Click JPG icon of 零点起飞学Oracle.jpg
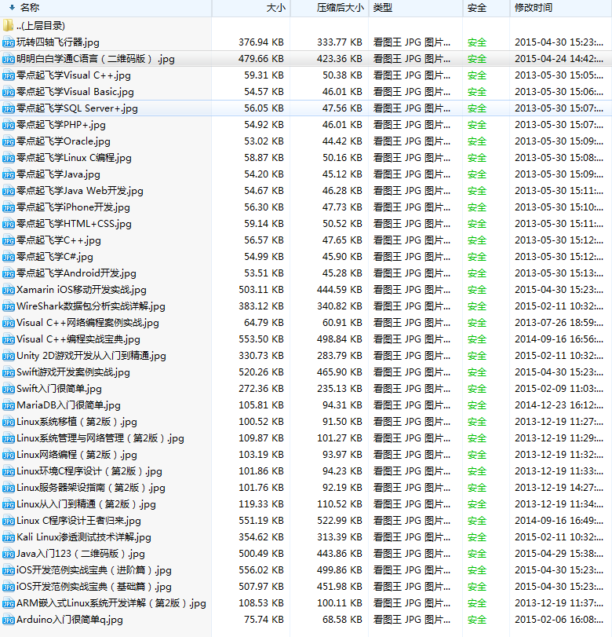Viewport: 612px width, 637px height. [9, 141]
